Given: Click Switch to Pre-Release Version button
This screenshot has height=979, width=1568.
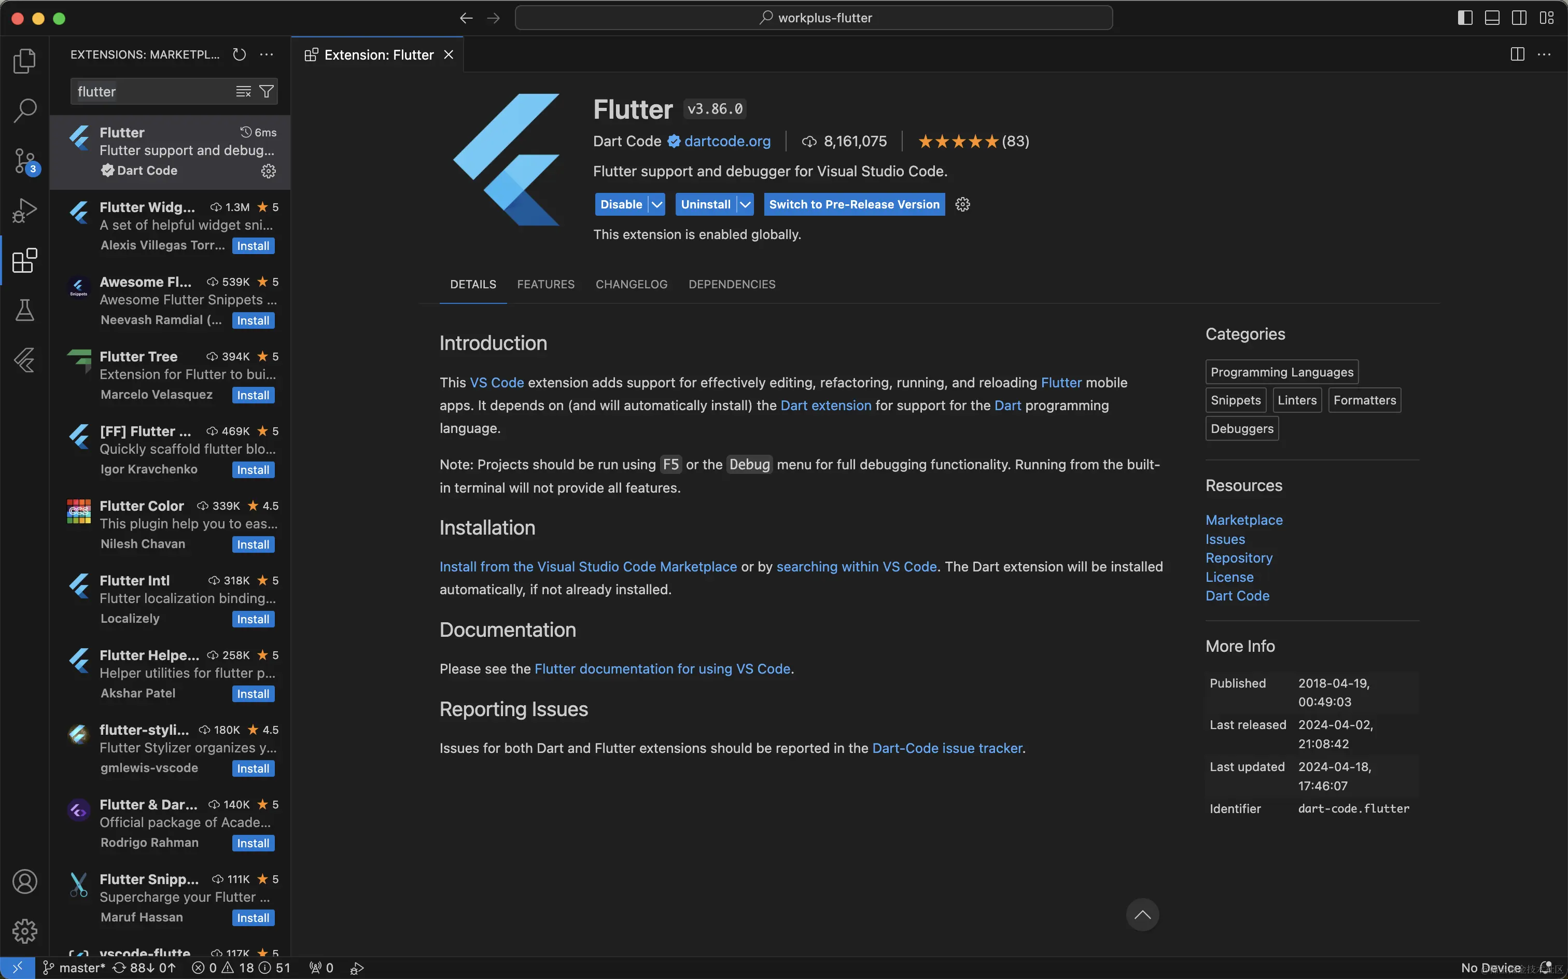Looking at the screenshot, I should coord(854,205).
